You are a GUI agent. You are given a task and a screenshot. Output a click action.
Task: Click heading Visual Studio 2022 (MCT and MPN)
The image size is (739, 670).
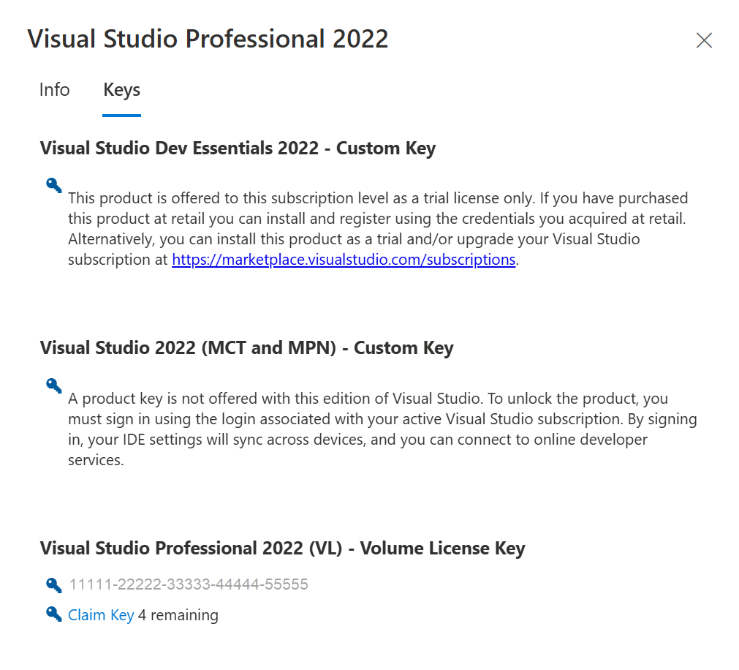point(246,348)
